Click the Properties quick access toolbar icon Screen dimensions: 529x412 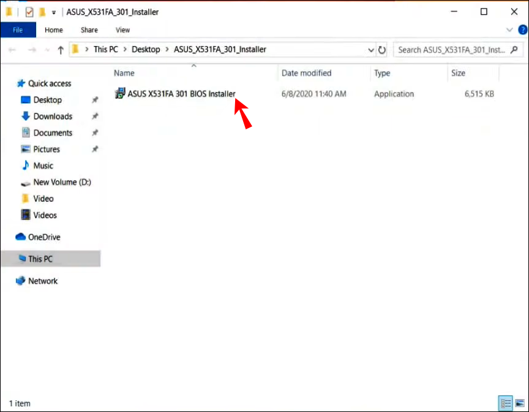pos(29,12)
